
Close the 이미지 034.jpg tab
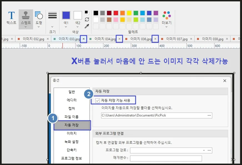point(119,39)
